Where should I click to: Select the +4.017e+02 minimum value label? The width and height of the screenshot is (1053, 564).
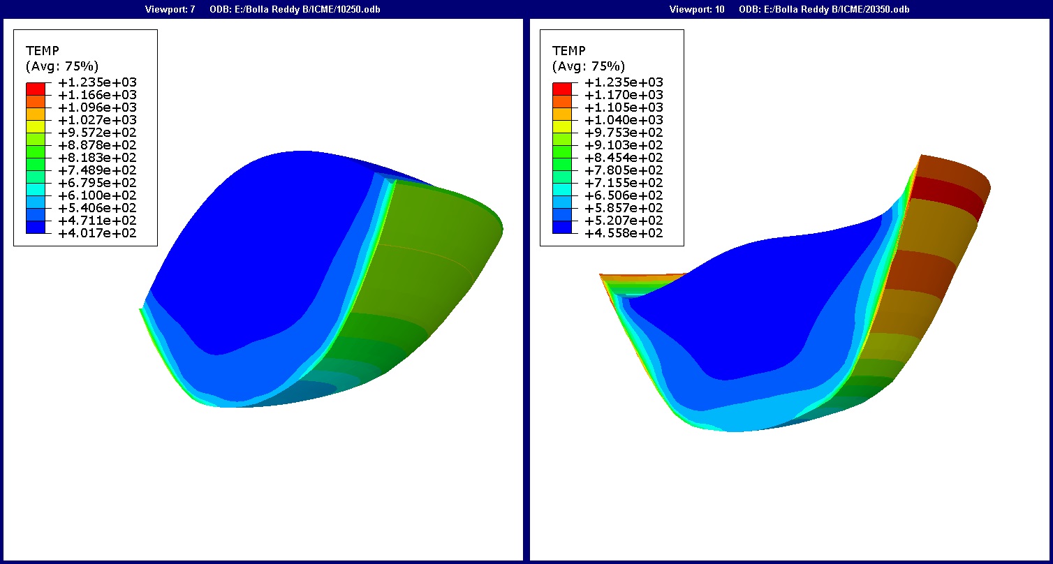97,233
